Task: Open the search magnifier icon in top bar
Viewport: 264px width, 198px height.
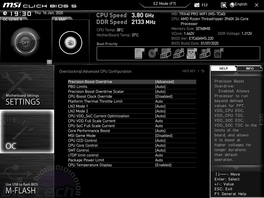Action: [224, 5]
